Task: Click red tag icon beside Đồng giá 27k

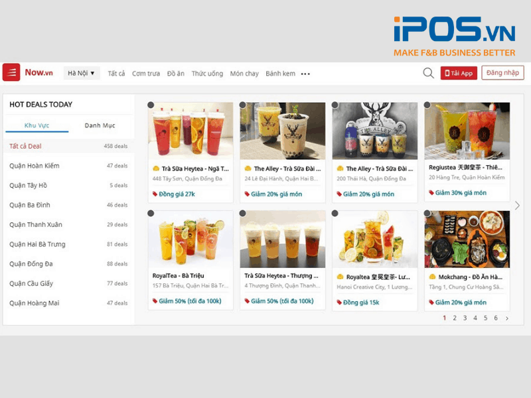Action: [x=155, y=194]
